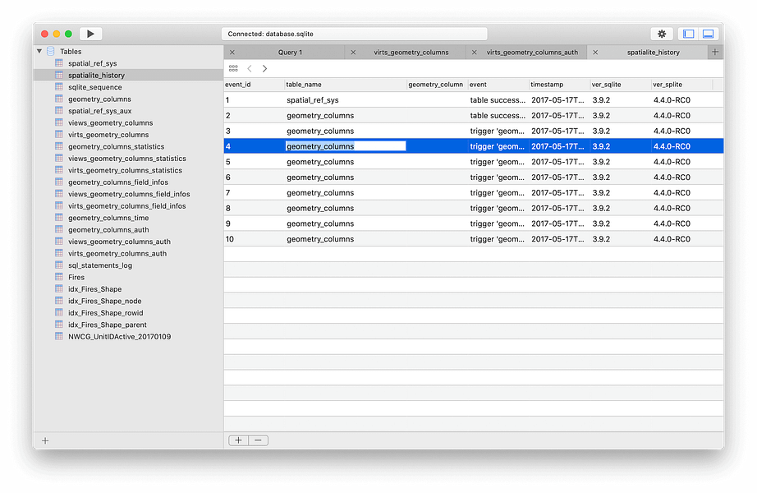This screenshot has height=493, width=757.
Task: Sort by event_id column header
Action: tap(254, 85)
